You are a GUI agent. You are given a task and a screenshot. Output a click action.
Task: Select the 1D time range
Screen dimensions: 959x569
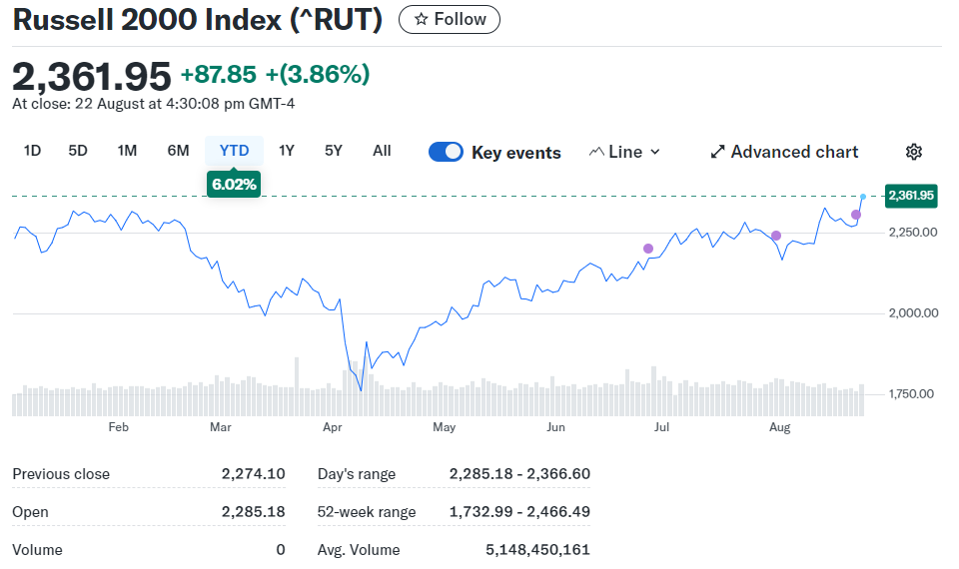32,151
